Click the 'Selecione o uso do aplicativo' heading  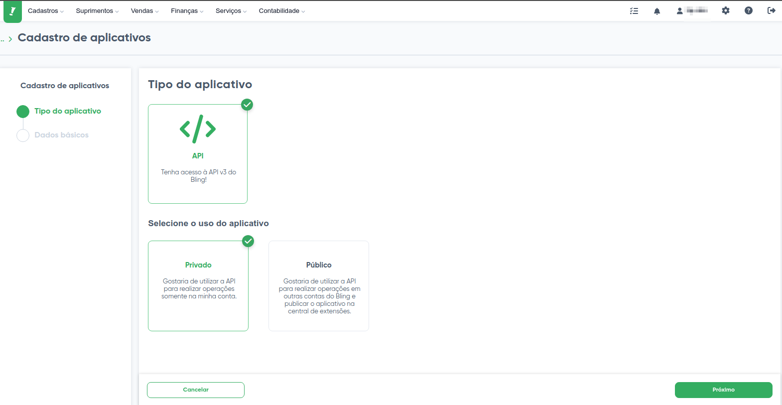pyautogui.click(x=208, y=223)
